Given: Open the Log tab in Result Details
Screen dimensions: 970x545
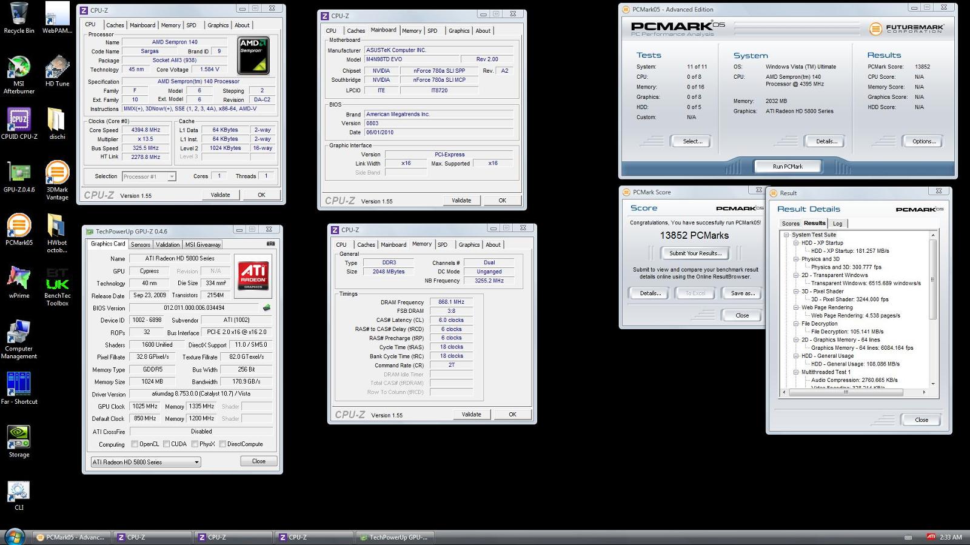Looking at the screenshot, I should tap(837, 224).
